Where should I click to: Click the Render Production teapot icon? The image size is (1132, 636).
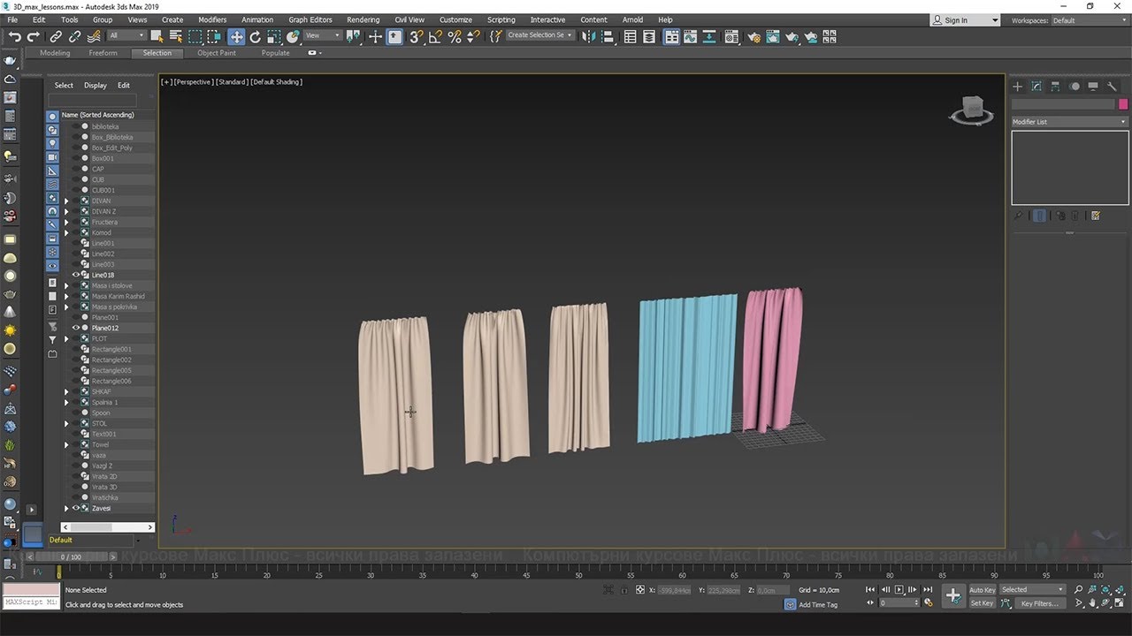click(x=792, y=36)
